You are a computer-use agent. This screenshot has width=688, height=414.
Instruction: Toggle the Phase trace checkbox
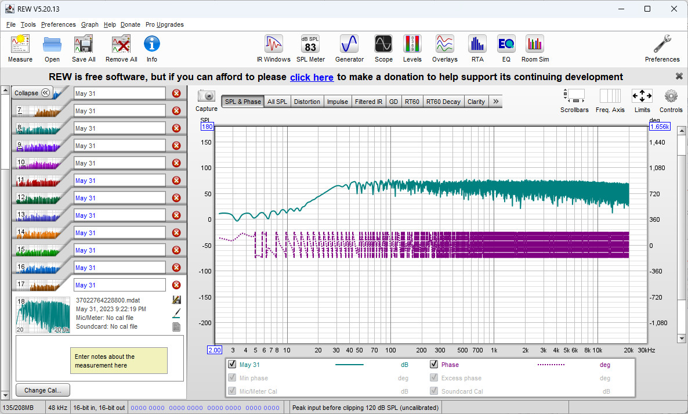point(434,364)
